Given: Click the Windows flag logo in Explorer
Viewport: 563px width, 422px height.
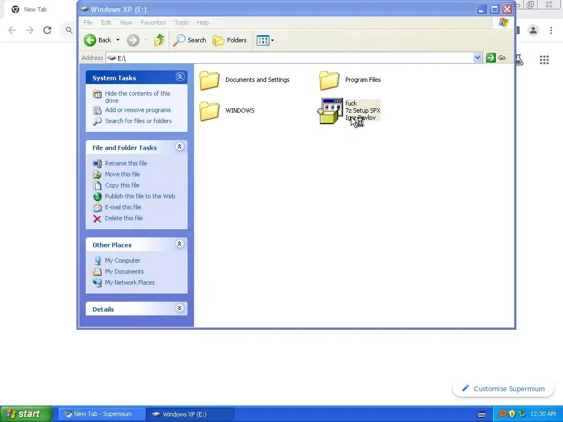Looking at the screenshot, I should (504, 22).
